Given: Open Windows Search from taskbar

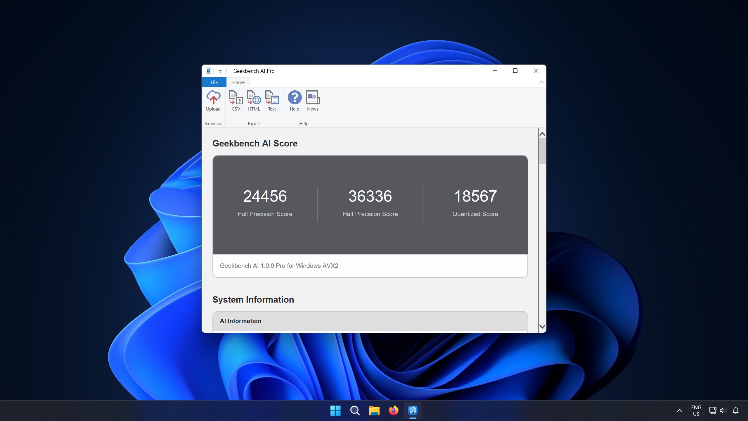Looking at the screenshot, I should pyautogui.click(x=354, y=410).
